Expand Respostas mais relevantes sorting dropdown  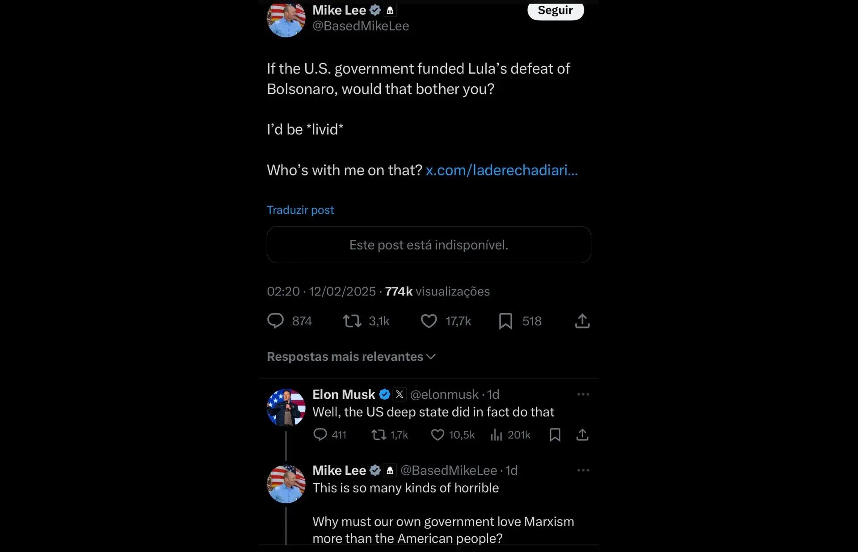point(351,357)
